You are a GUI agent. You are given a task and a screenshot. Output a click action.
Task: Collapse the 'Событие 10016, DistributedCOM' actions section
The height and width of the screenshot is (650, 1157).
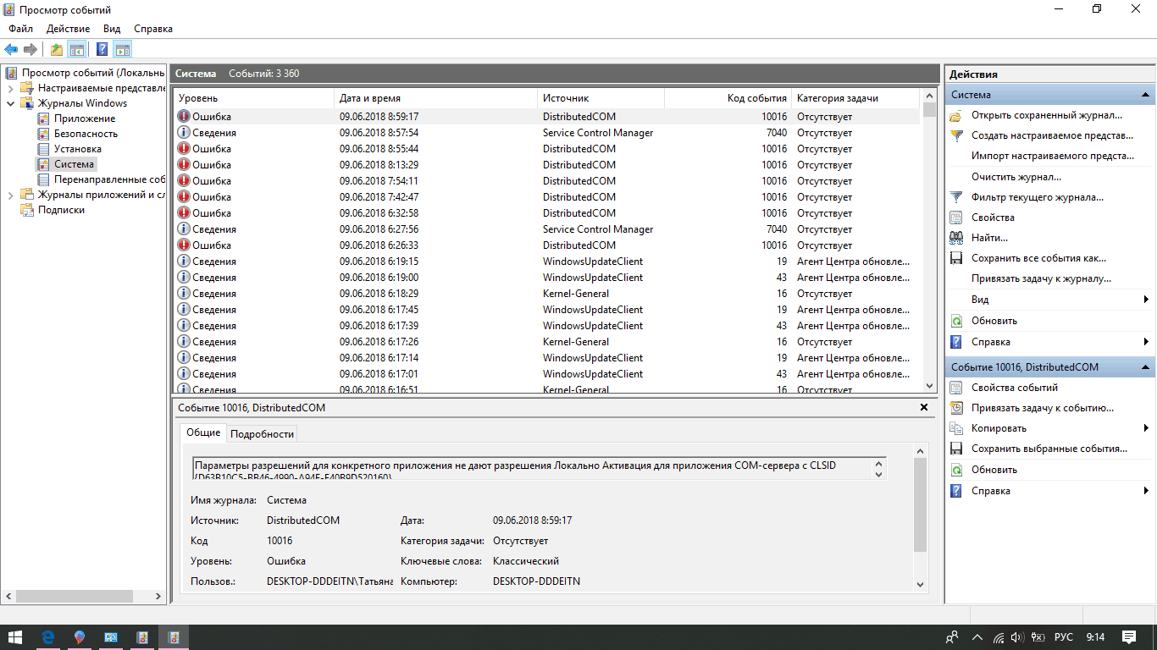coord(1146,367)
